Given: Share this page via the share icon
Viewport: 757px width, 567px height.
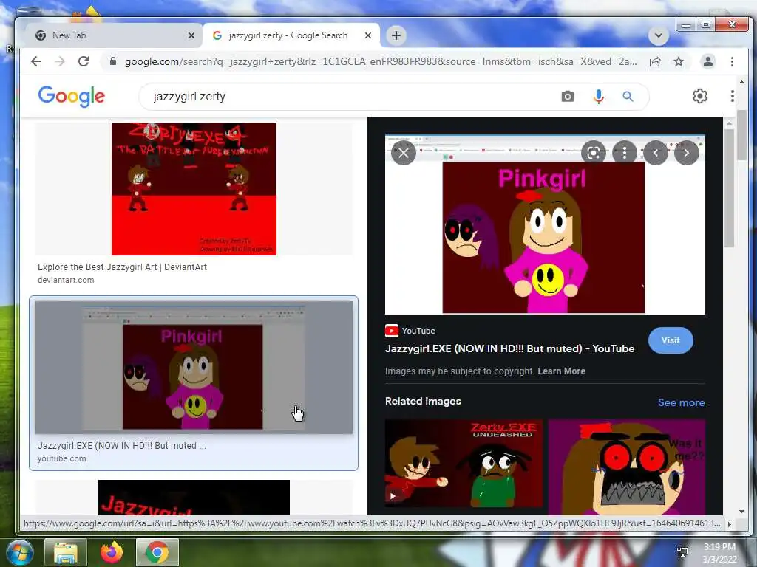Looking at the screenshot, I should click(655, 61).
